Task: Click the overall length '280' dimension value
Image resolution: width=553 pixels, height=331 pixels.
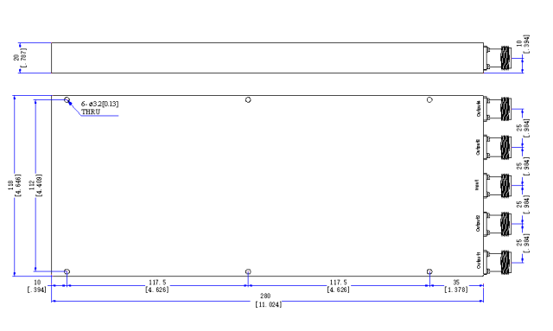Action: [x=265, y=296]
